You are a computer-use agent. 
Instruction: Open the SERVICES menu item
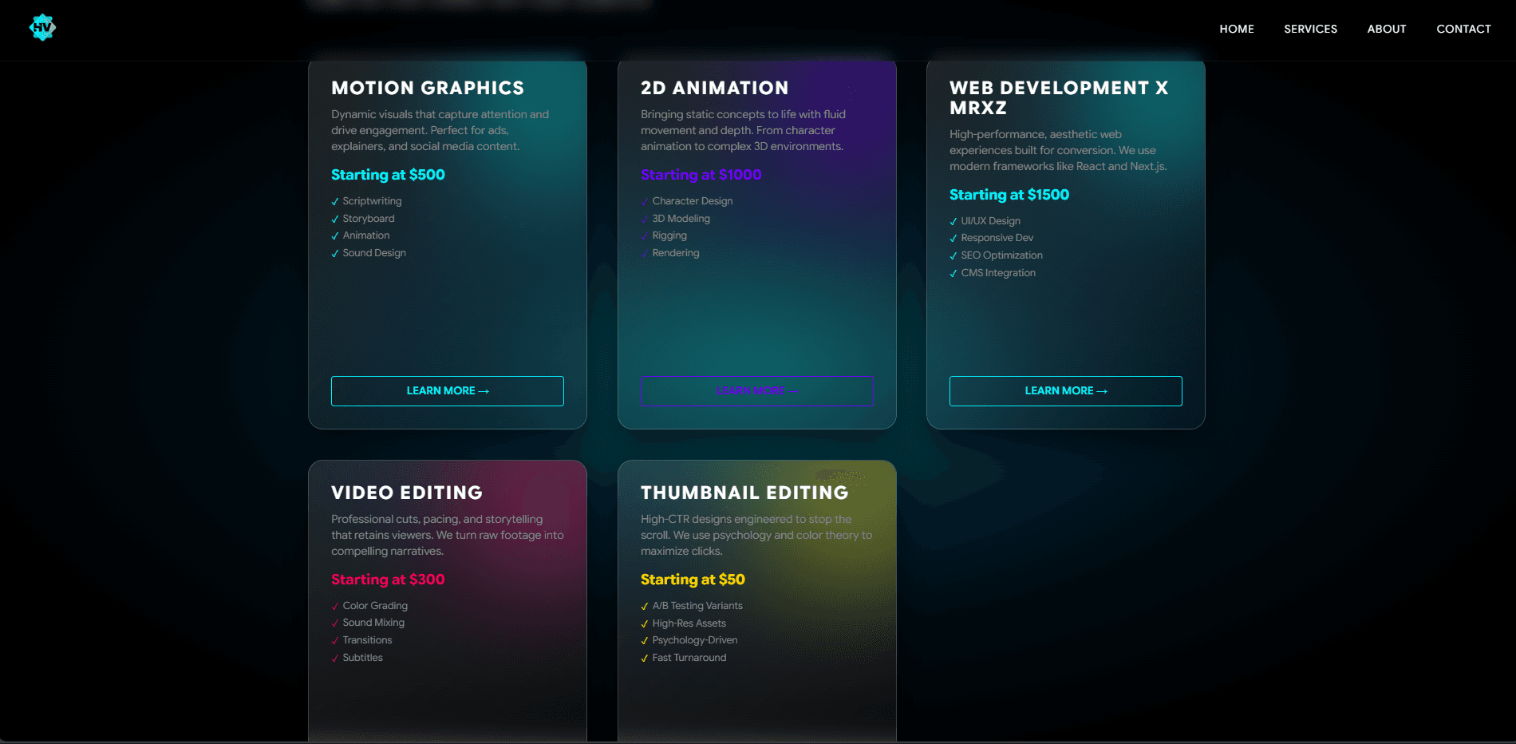[x=1310, y=29]
